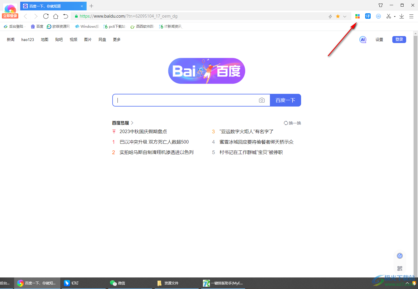Click the 立即登录 button
The height and width of the screenshot is (289, 418).
10,16
